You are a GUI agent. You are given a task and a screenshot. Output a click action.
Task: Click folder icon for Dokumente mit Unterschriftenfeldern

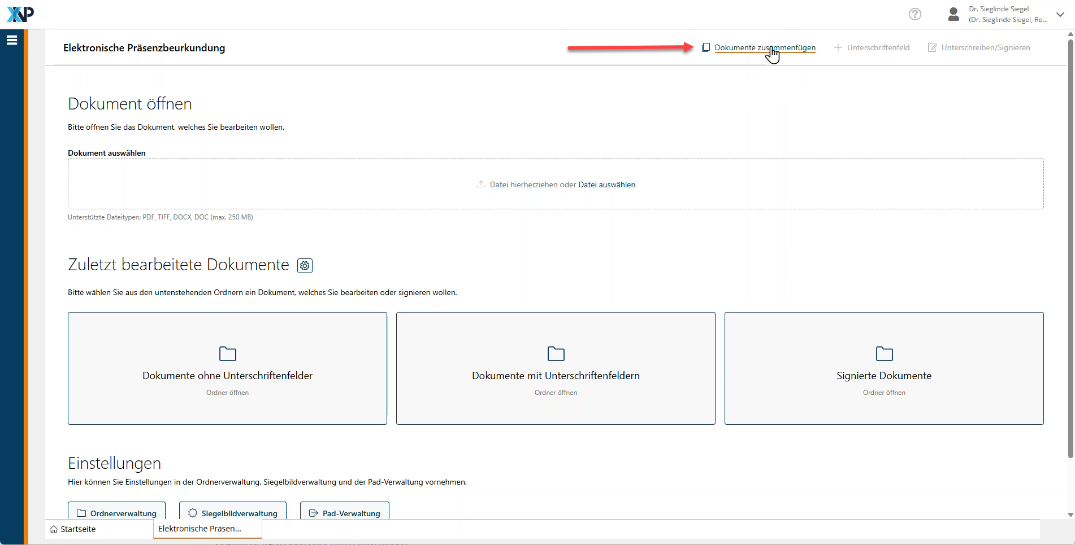(556, 354)
